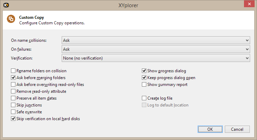
Task: Enable Show summary report
Action: click(144, 85)
